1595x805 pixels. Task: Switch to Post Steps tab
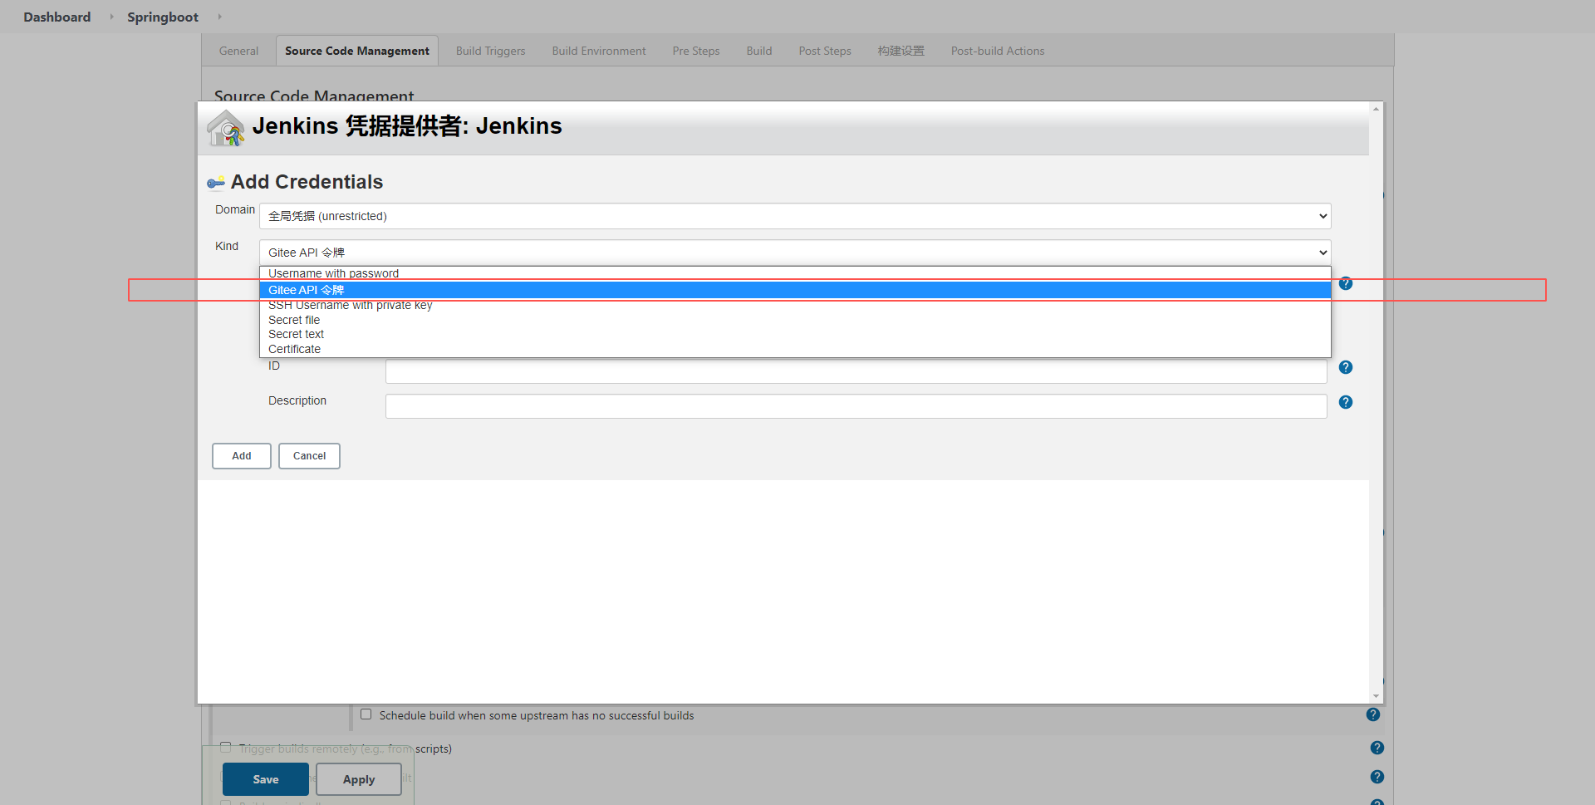825,51
